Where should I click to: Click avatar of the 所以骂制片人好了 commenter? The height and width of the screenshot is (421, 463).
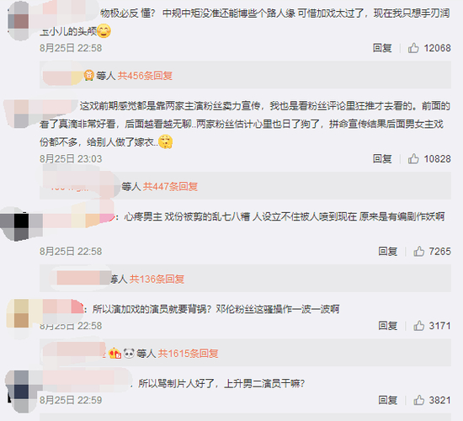coord(21,392)
